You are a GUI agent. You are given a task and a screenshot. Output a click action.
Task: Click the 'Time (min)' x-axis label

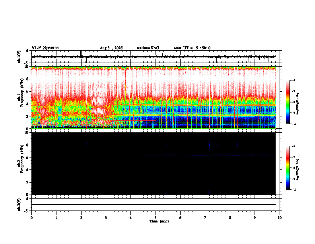159,221
